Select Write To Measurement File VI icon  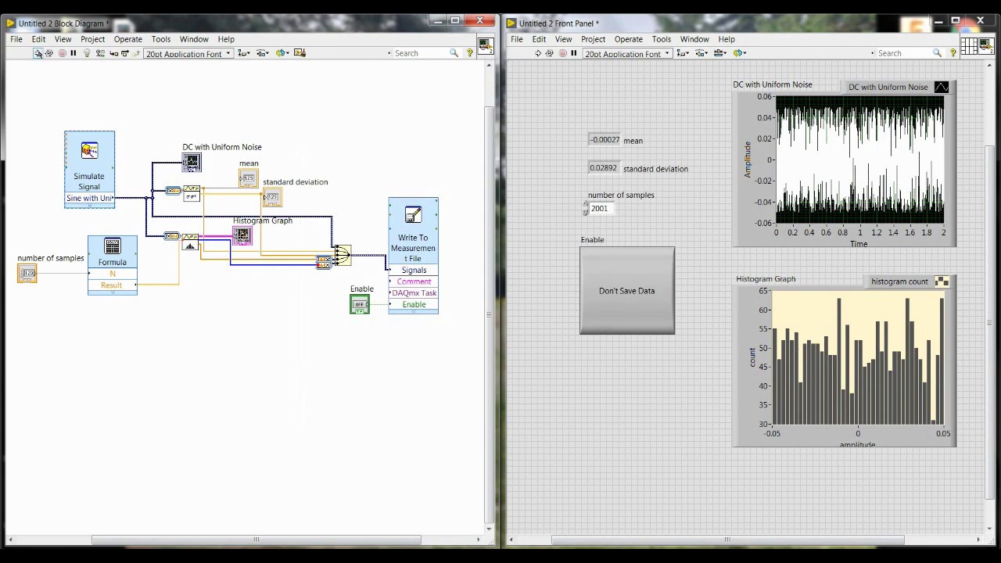413,214
